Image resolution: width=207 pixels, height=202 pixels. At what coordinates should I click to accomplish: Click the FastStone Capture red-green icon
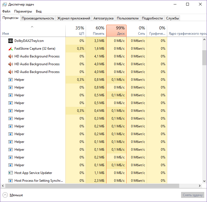coord(11,49)
